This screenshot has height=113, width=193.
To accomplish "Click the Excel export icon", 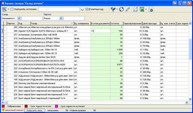I will click(142, 9).
